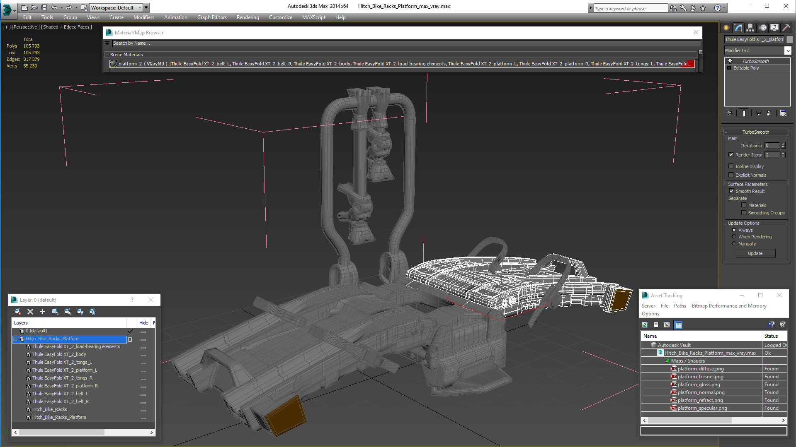Collapse the Hitch_Bike_Racks_Platform layer tree
Image resolution: width=796 pixels, height=447 pixels.
coord(15,339)
